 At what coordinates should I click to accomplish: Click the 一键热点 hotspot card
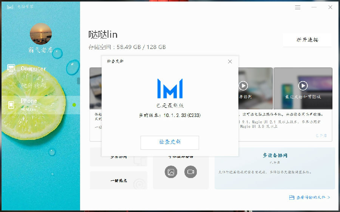pyautogui.click(x=118, y=180)
